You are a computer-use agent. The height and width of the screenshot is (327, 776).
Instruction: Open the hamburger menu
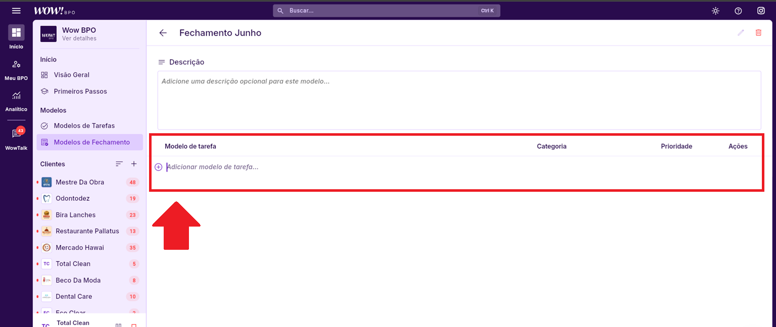point(16,11)
